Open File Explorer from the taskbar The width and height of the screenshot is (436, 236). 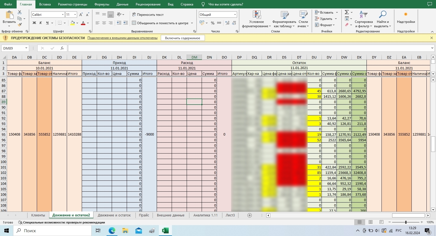(x=125, y=231)
